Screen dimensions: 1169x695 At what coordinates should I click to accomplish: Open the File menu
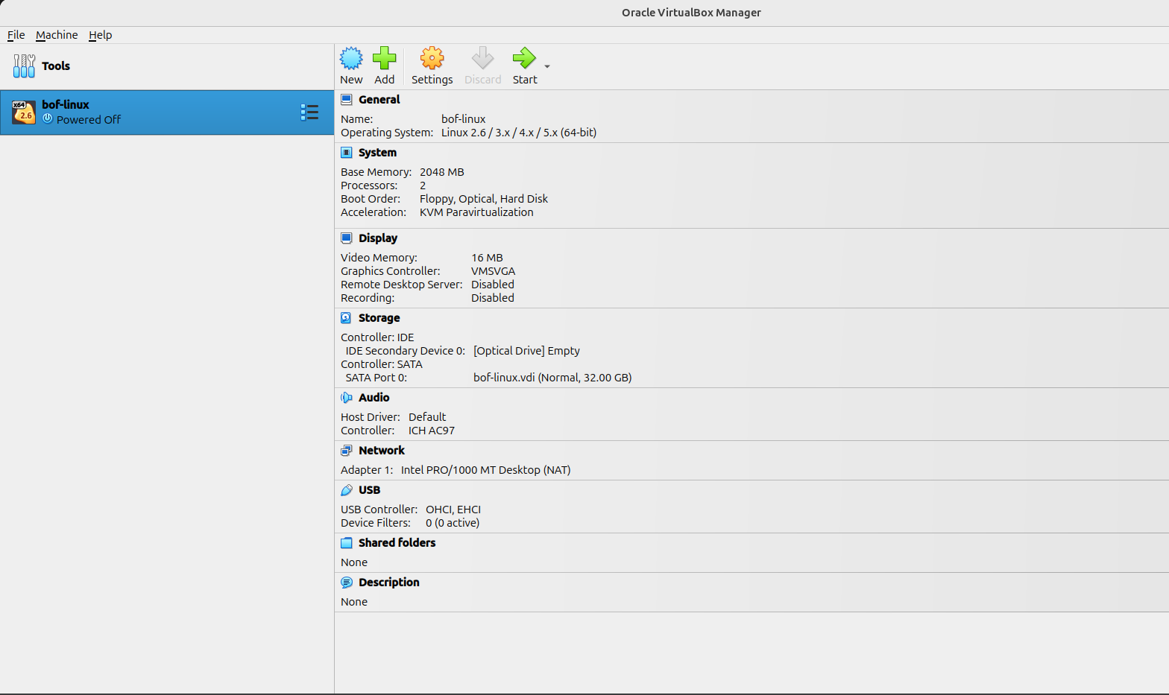[x=16, y=35]
